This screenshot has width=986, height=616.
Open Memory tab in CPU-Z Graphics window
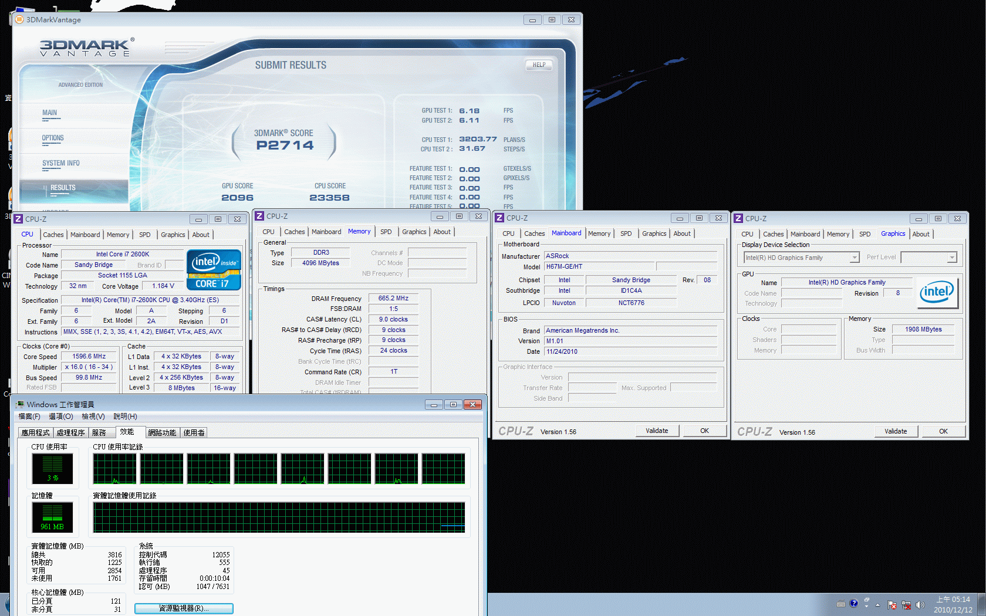click(838, 234)
